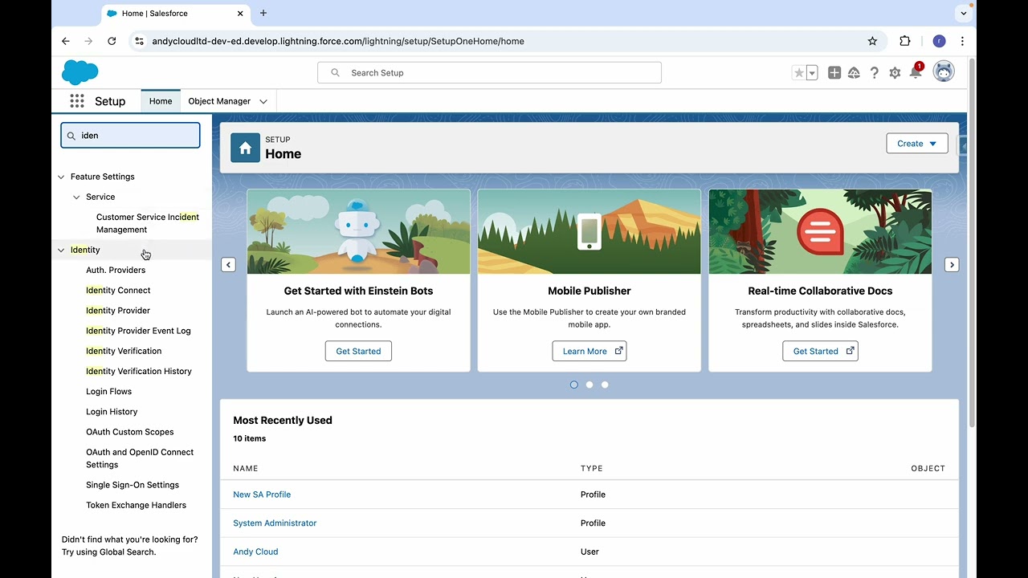Click the Salesforce cloud logo

tap(80, 72)
